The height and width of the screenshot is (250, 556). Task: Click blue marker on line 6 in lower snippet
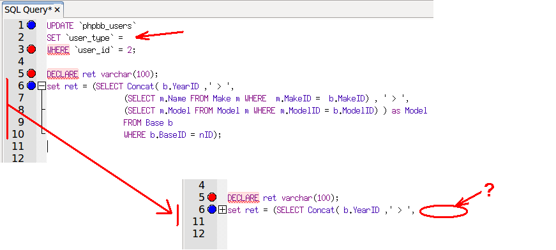tap(212, 210)
